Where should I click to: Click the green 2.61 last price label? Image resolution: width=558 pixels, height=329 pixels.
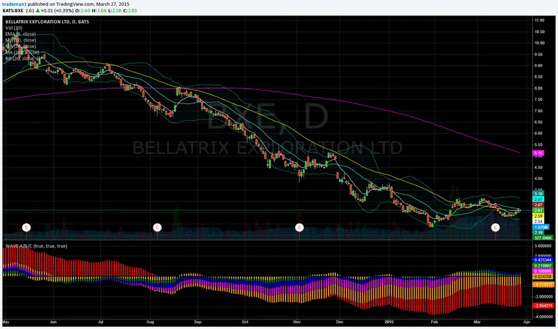538,210
